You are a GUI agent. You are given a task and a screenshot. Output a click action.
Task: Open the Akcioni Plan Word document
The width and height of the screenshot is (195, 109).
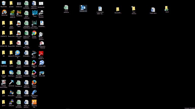[27, 45]
